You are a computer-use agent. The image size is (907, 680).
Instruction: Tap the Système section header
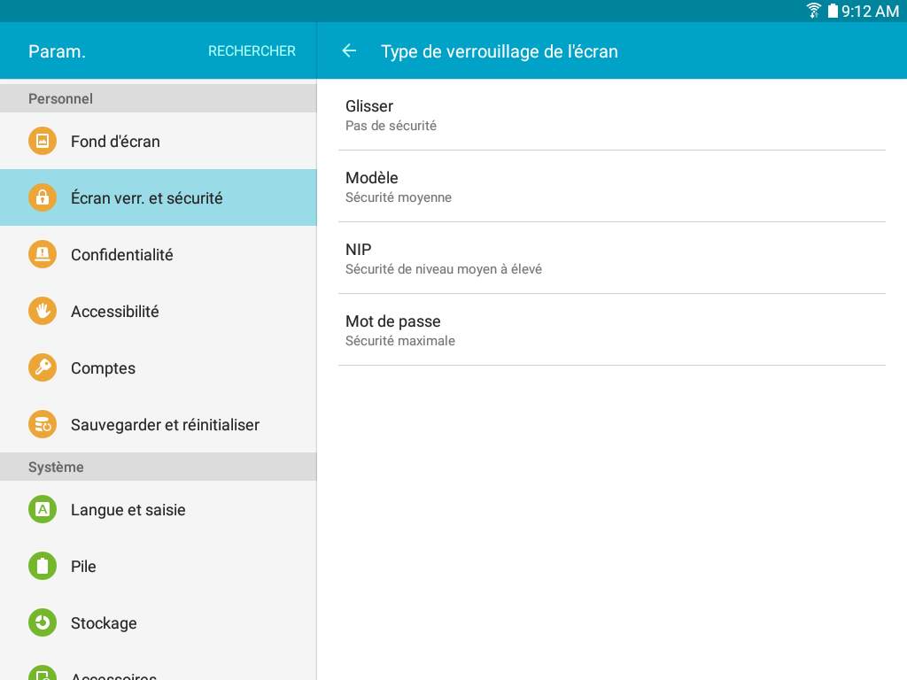coord(159,467)
